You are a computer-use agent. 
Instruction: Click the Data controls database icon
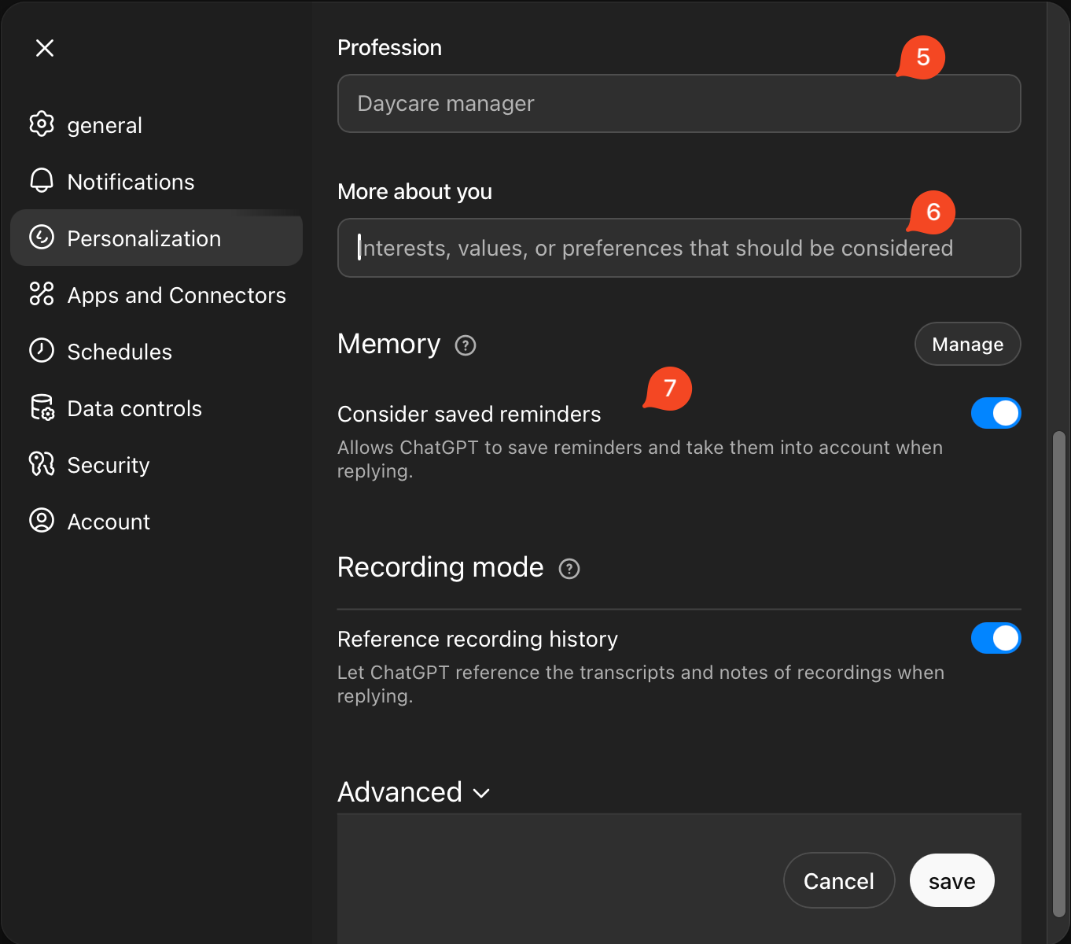point(42,407)
